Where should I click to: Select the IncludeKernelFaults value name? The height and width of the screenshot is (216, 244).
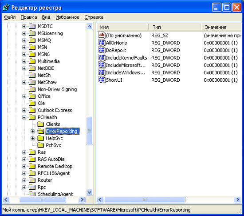(126, 58)
